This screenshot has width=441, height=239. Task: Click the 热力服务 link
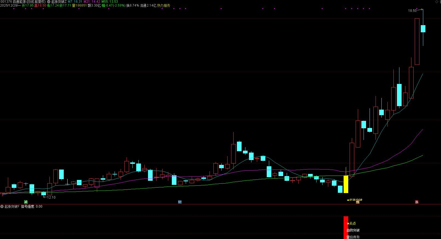point(164,5)
